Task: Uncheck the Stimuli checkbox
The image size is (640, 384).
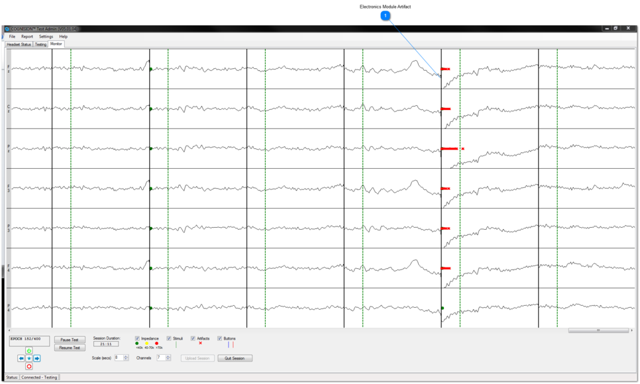Action: pos(168,338)
